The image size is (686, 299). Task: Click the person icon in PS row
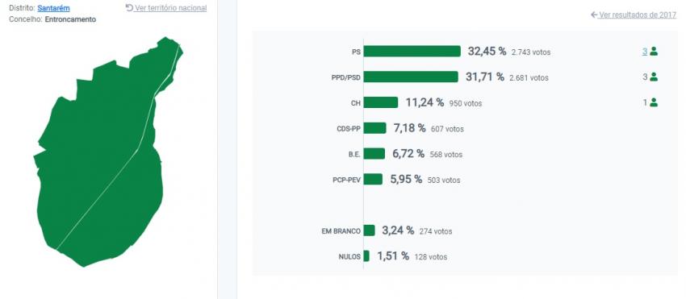click(654, 51)
